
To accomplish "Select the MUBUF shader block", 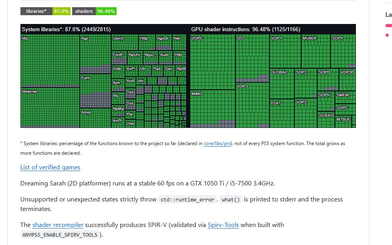I will coord(316,51).
